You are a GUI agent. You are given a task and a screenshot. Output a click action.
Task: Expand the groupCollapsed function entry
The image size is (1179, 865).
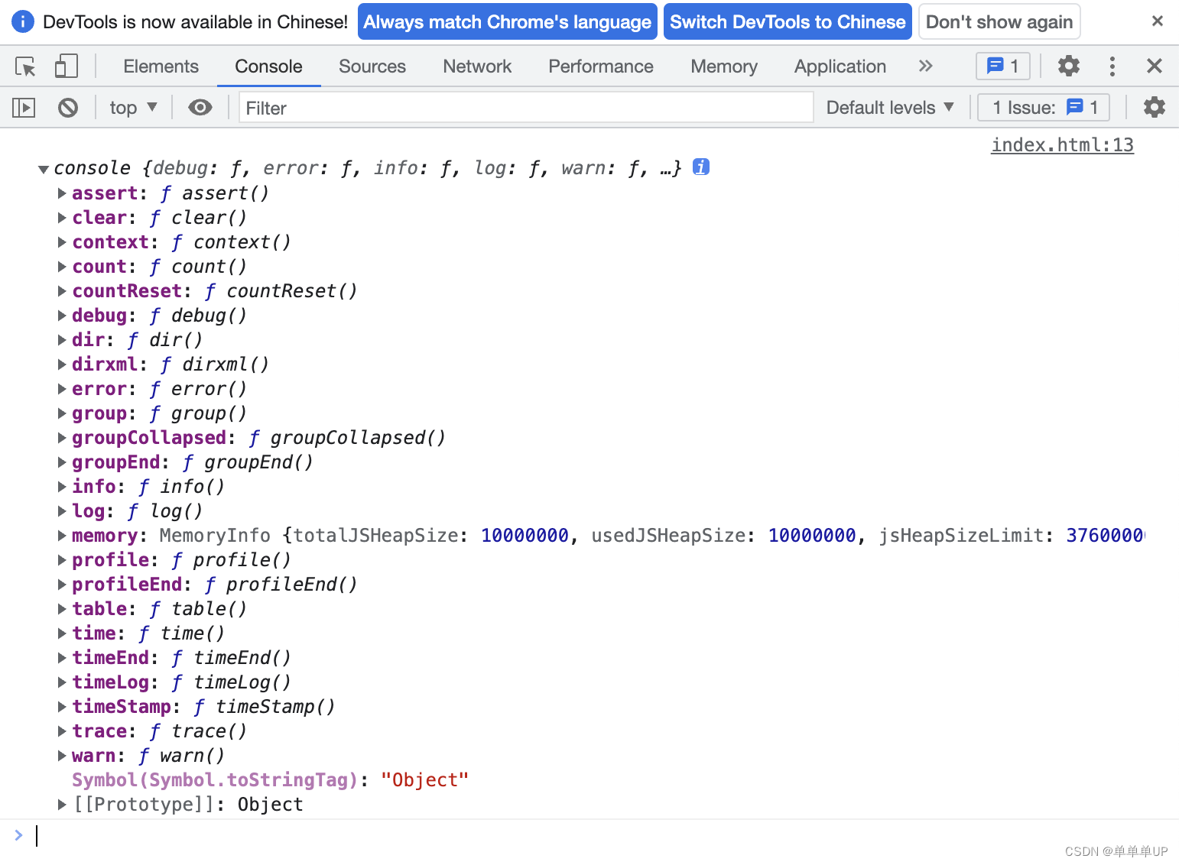point(62,438)
